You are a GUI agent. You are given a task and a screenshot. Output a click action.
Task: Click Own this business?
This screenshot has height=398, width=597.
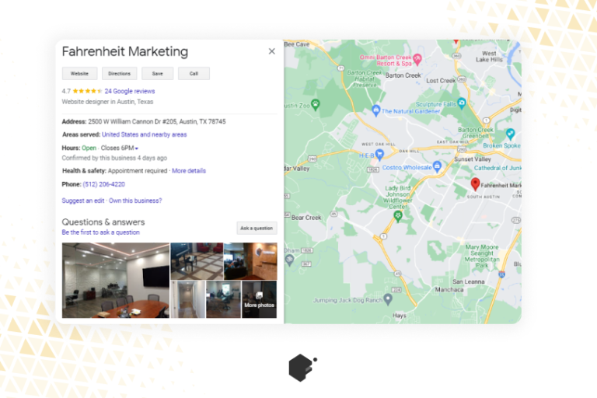click(x=135, y=201)
